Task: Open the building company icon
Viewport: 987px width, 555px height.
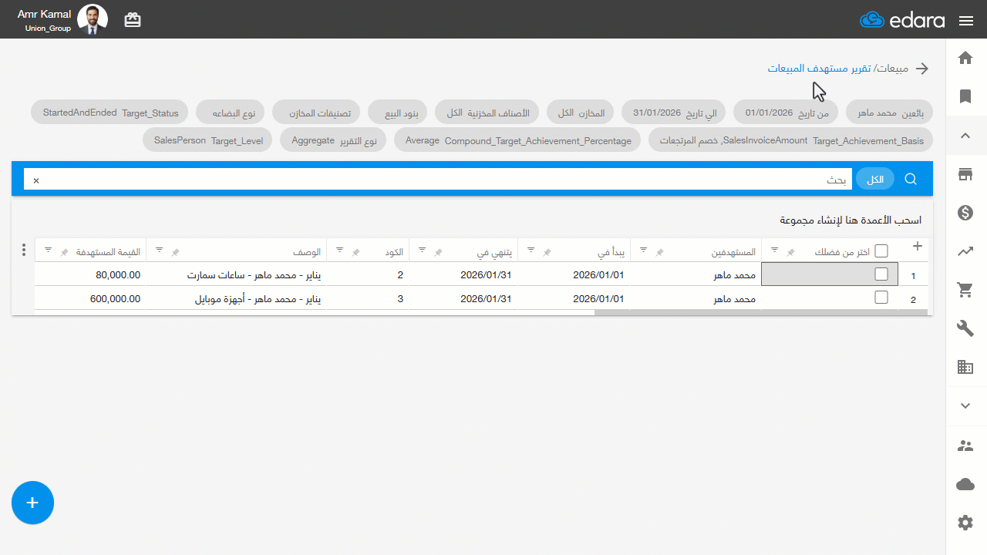Action: click(x=965, y=368)
